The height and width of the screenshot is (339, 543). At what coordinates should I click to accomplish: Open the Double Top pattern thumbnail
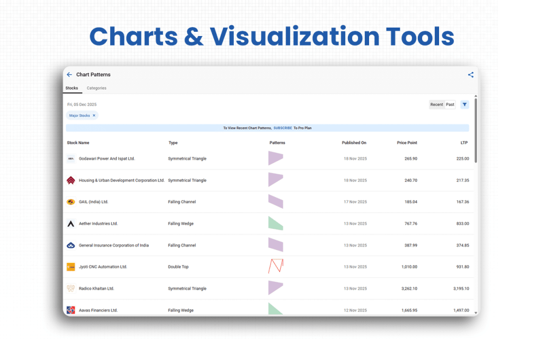click(x=276, y=266)
